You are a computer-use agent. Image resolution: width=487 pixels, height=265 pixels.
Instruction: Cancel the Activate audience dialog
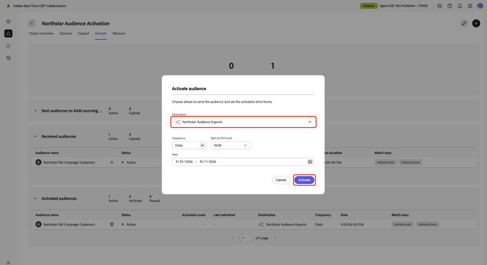pos(281,180)
